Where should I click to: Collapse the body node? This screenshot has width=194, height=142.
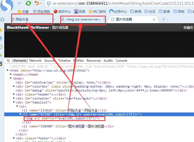[11, 78]
